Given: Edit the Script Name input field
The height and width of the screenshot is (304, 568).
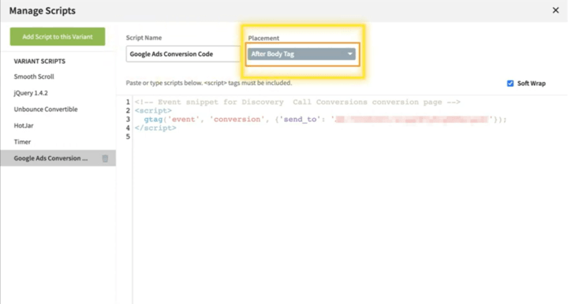Looking at the screenshot, I should pos(183,54).
